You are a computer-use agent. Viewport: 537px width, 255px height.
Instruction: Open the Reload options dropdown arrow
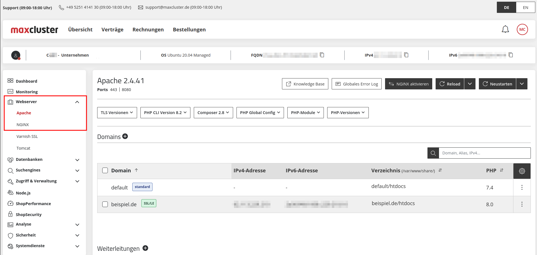pyautogui.click(x=470, y=84)
